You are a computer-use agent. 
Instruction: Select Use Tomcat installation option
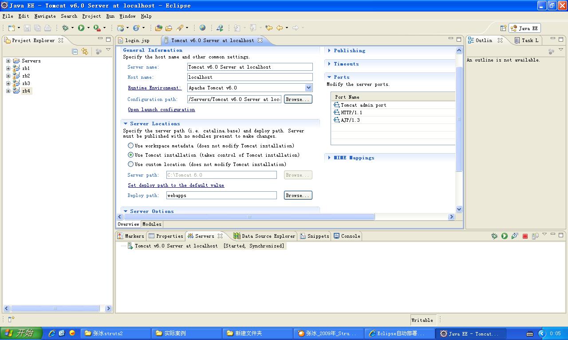tap(130, 155)
